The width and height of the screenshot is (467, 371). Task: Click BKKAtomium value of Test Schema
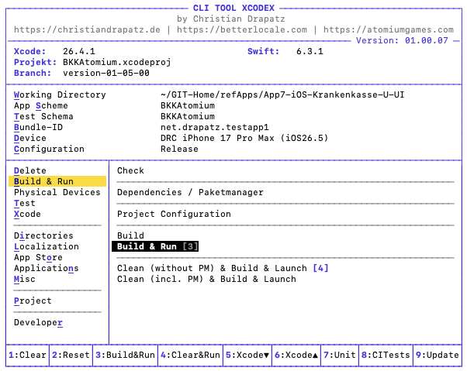coord(188,116)
